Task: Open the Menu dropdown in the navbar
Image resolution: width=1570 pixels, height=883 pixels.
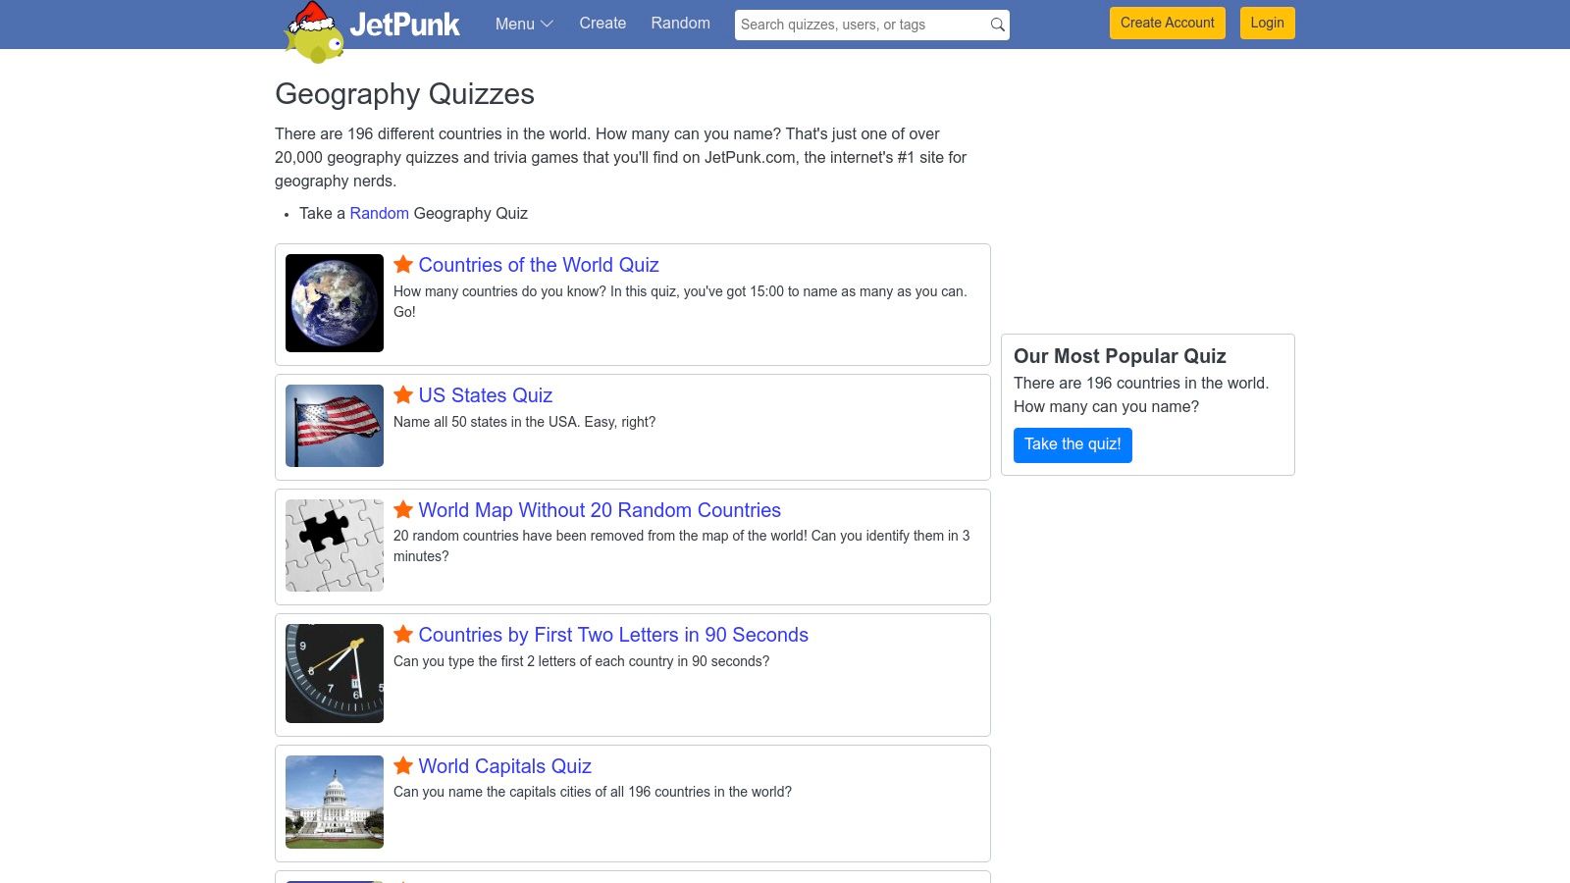Action: pos(523,24)
